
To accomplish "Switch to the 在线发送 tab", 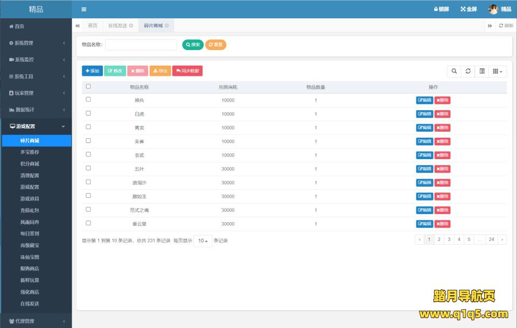I will pos(117,26).
